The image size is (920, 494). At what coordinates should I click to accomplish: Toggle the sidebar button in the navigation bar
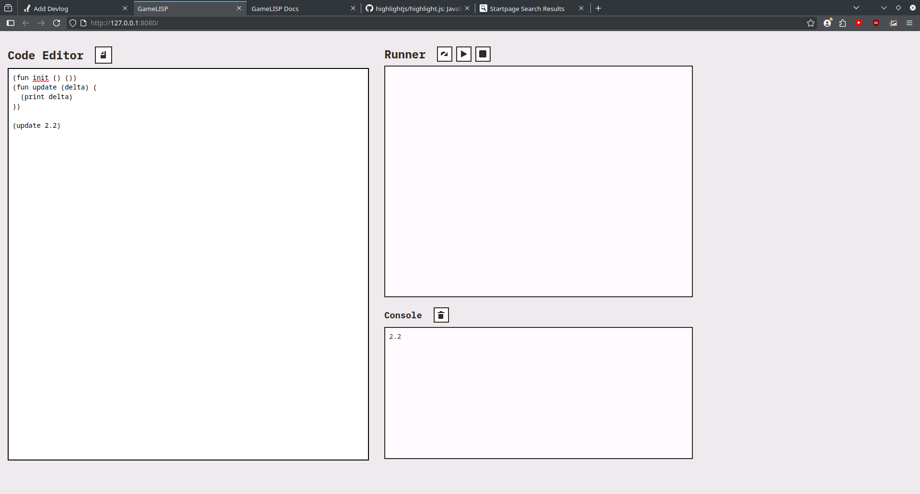coord(11,23)
